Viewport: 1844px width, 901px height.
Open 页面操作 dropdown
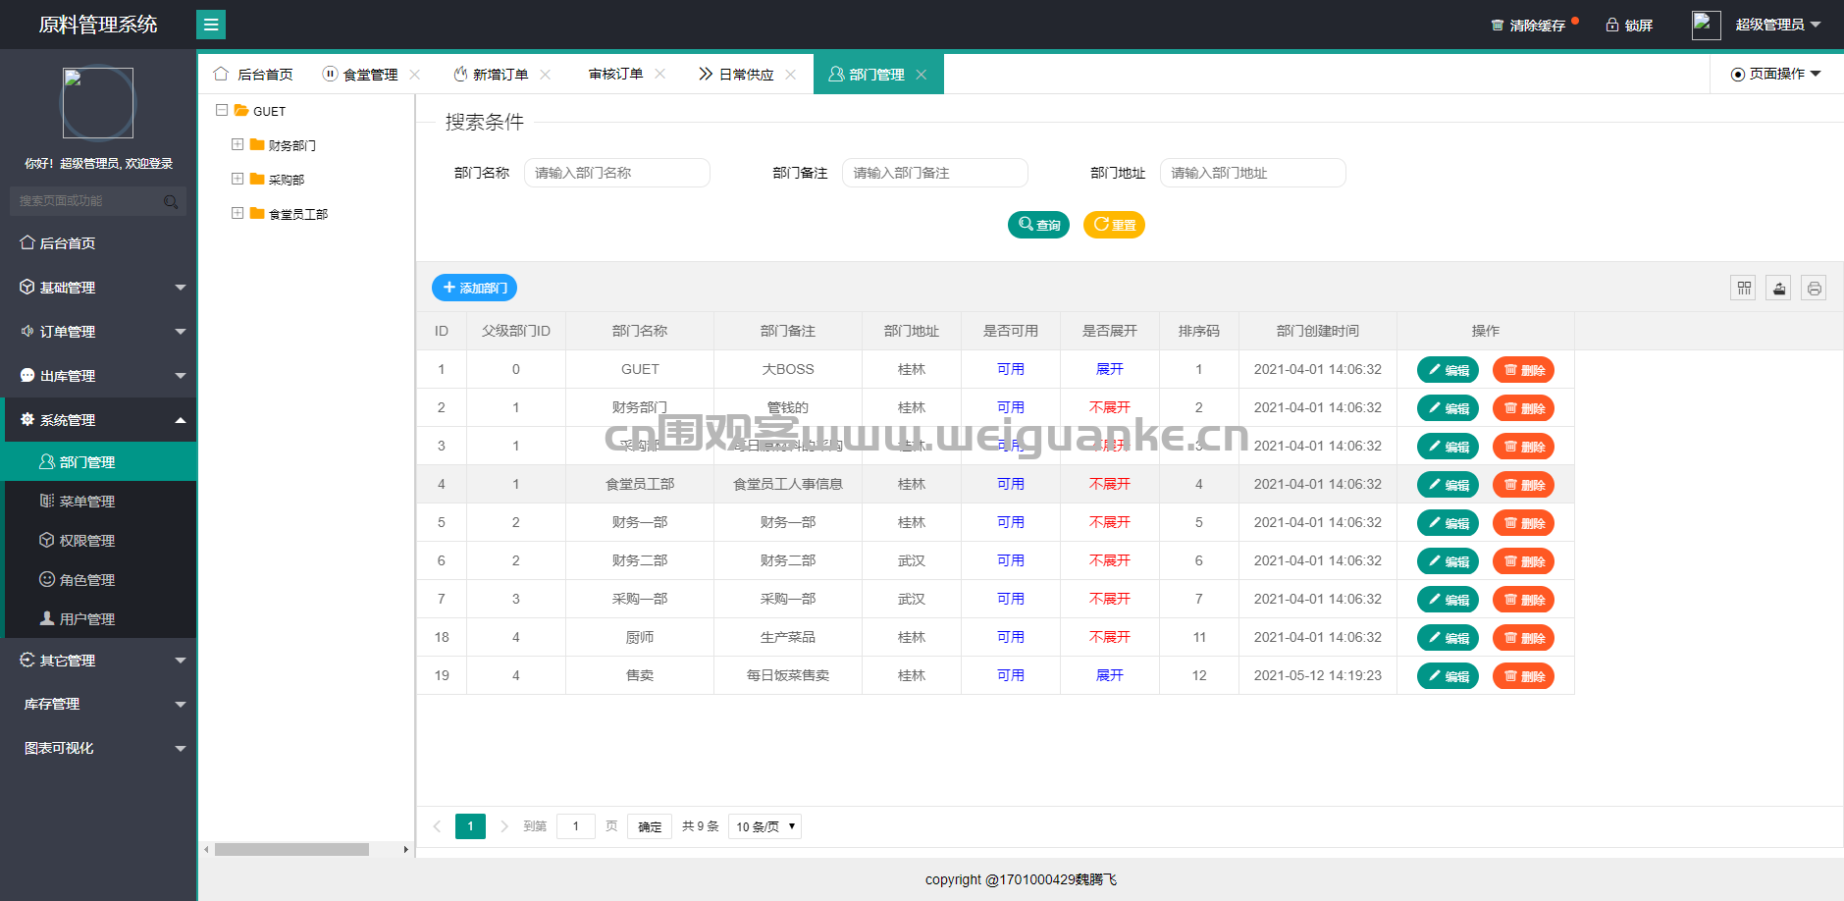(x=1776, y=75)
